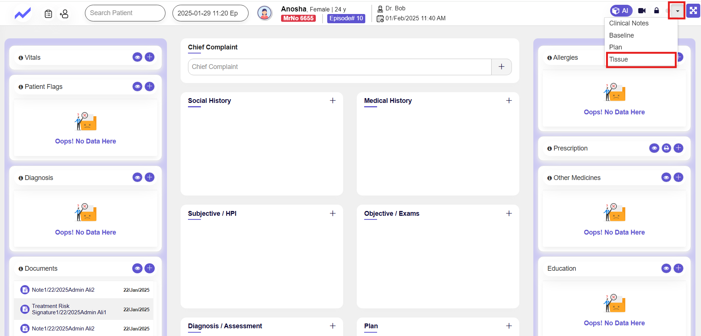701x336 pixels.
Task: Click the add Chief Complaint plus button
Action: click(501, 67)
